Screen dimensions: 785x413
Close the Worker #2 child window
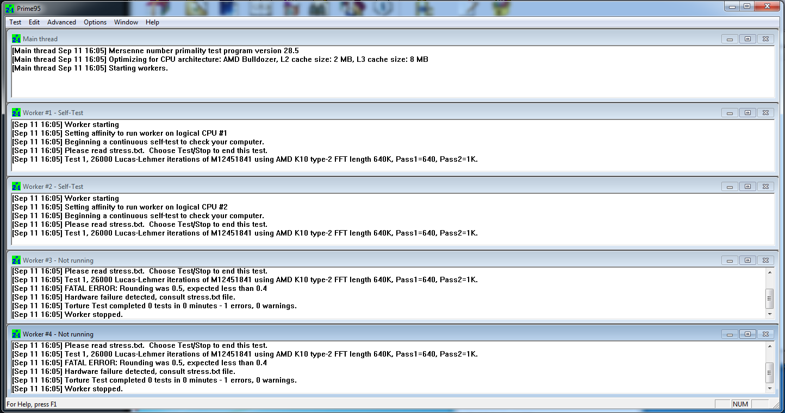tap(765, 187)
